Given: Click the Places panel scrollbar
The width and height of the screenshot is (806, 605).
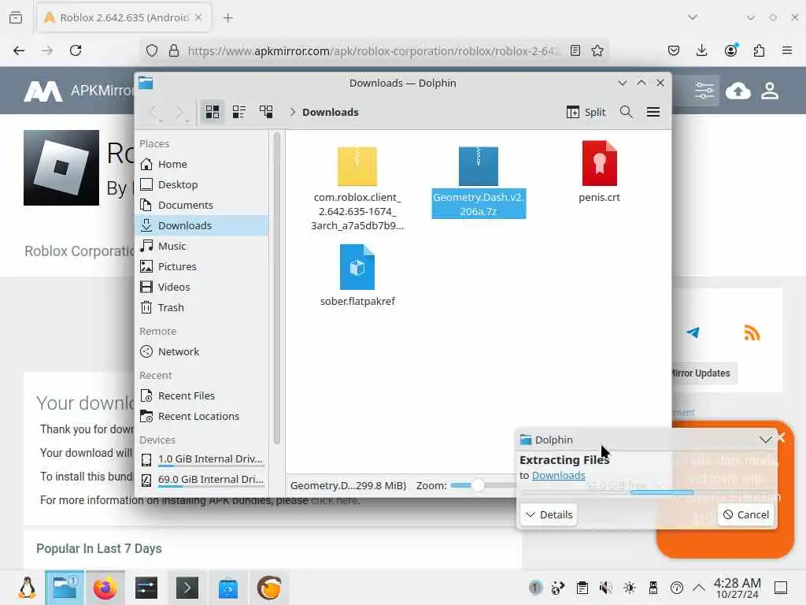Looking at the screenshot, I should pyautogui.click(x=277, y=288).
